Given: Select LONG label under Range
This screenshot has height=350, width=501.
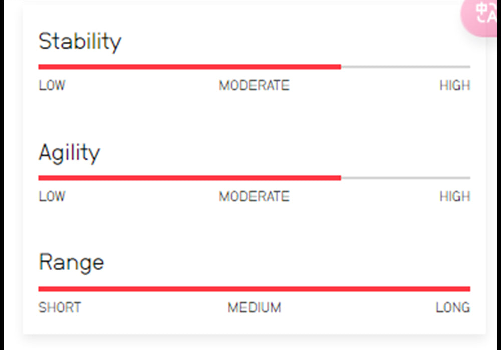Looking at the screenshot, I should click(453, 307).
